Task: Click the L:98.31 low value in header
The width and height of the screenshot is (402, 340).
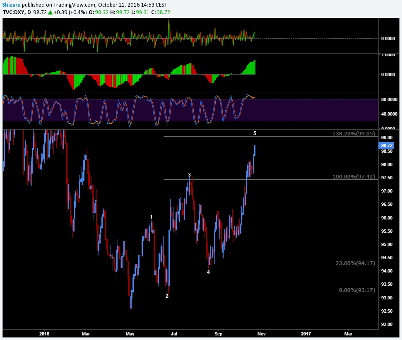Action: point(140,12)
